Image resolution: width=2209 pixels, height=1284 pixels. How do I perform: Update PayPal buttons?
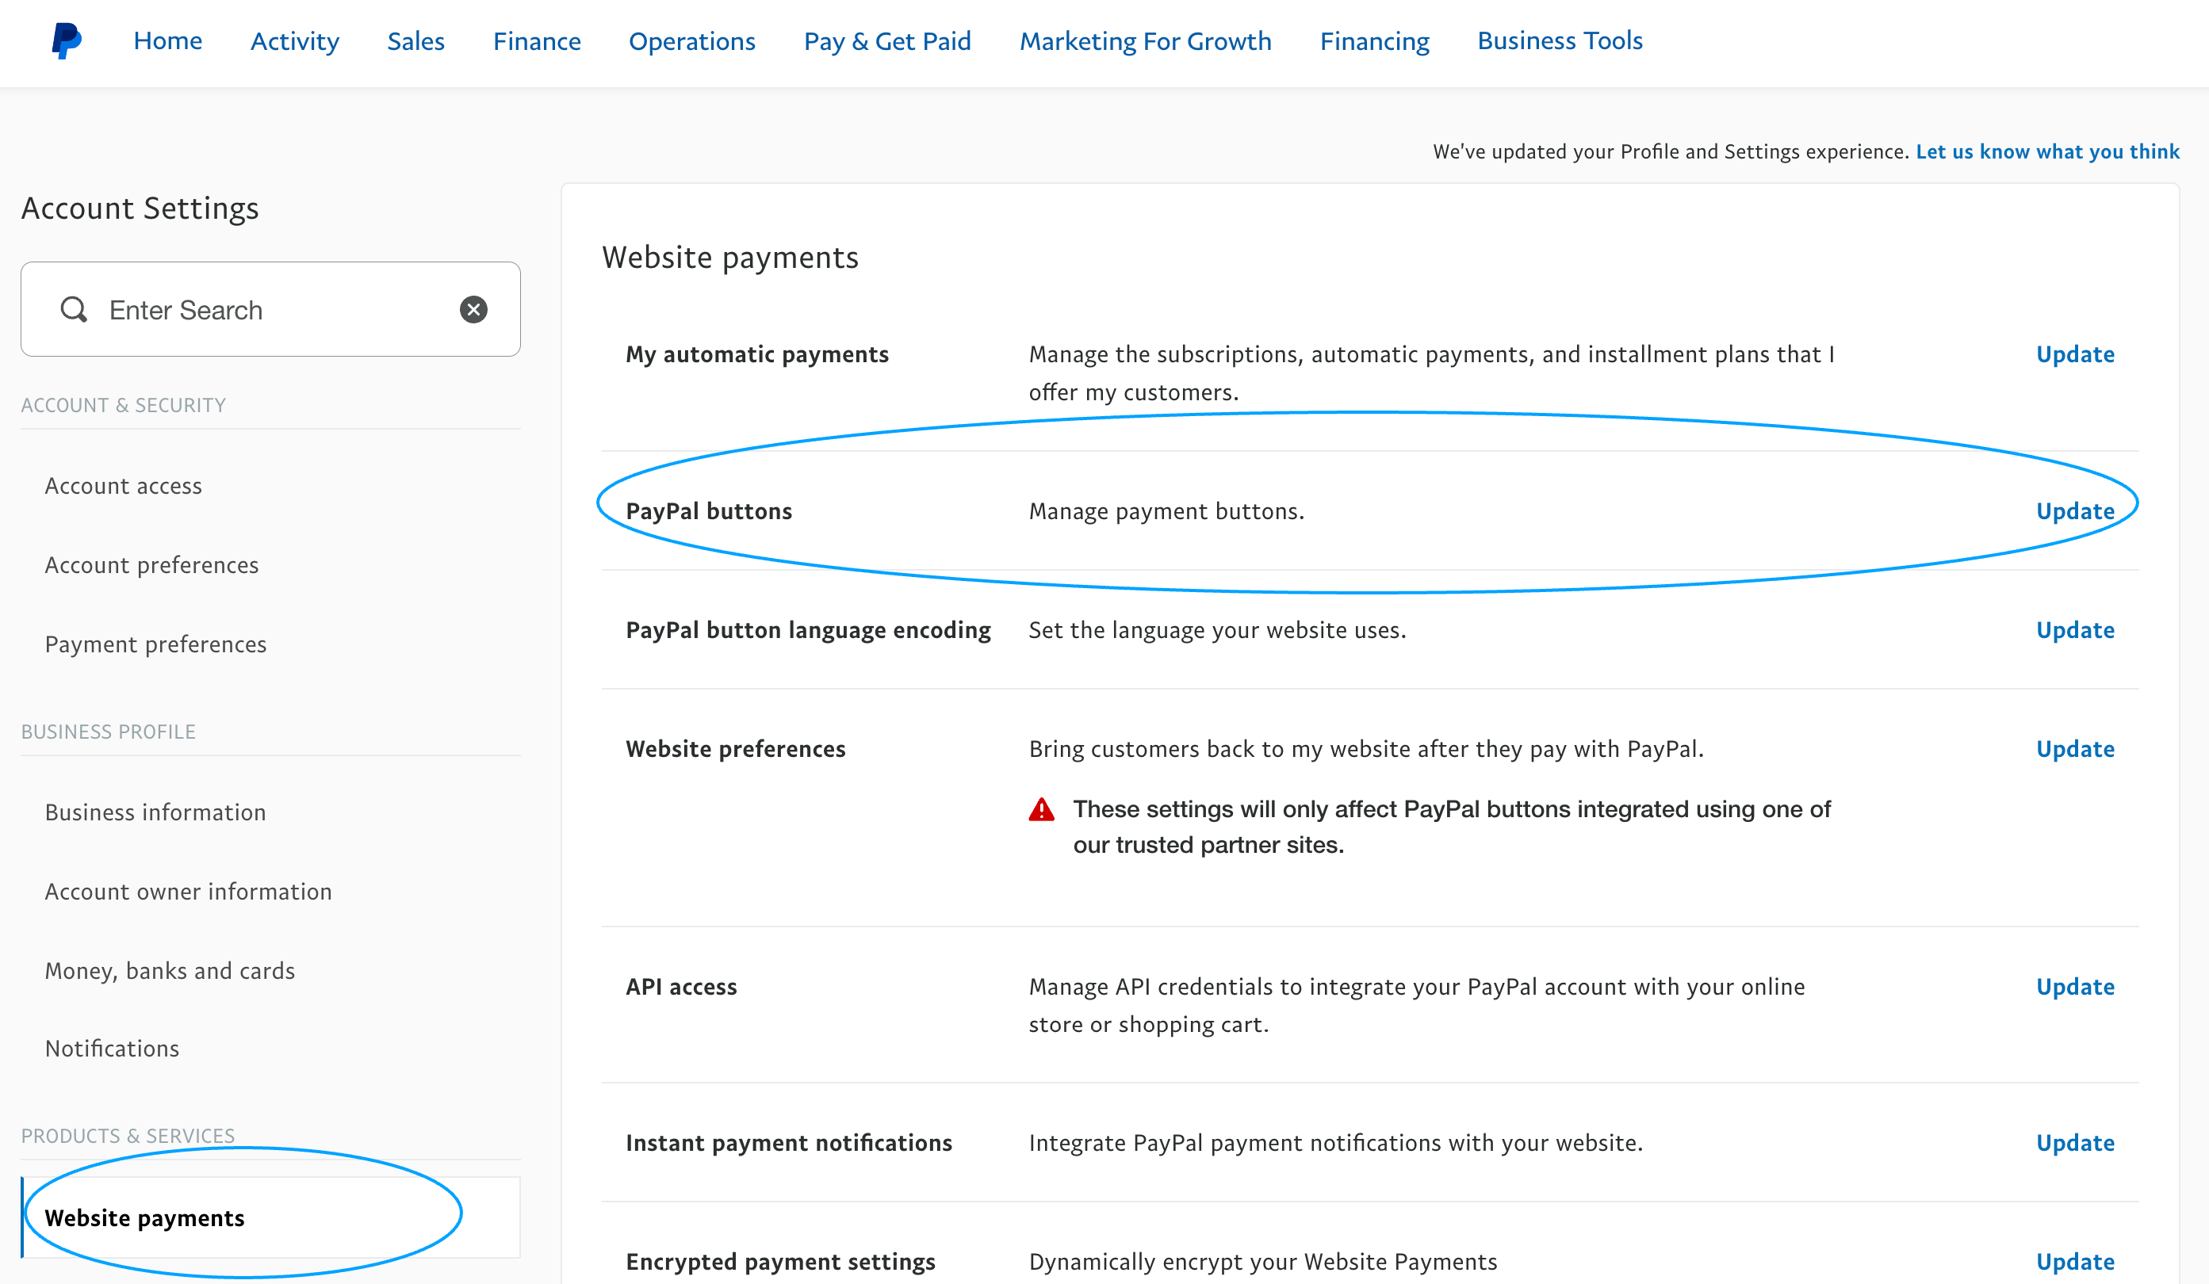point(2075,511)
